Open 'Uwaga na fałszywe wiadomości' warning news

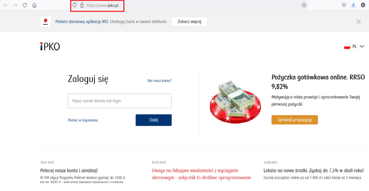[x=201, y=174]
